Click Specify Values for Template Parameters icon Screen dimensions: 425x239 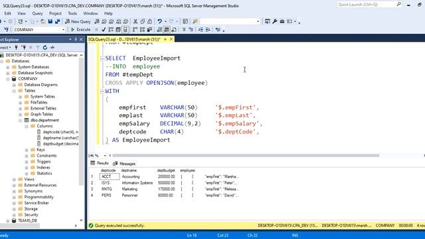tap(218, 29)
